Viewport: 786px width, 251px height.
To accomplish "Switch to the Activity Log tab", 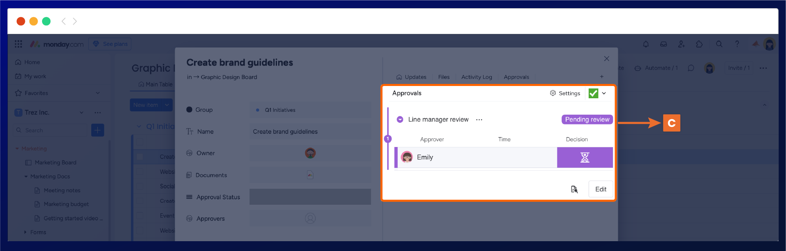I will click(x=476, y=77).
